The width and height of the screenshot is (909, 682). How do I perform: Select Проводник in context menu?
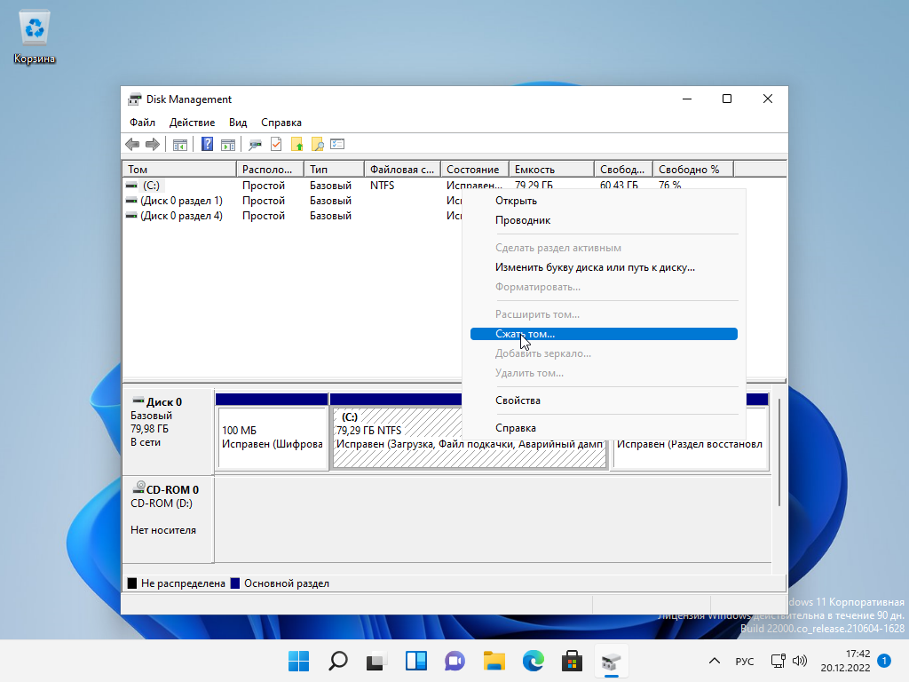(x=604, y=220)
